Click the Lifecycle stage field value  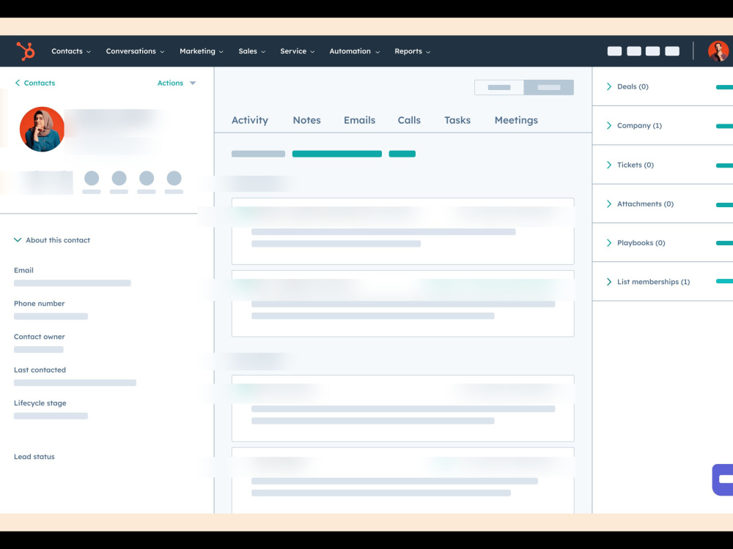pyautogui.click(x=51, y=416)
